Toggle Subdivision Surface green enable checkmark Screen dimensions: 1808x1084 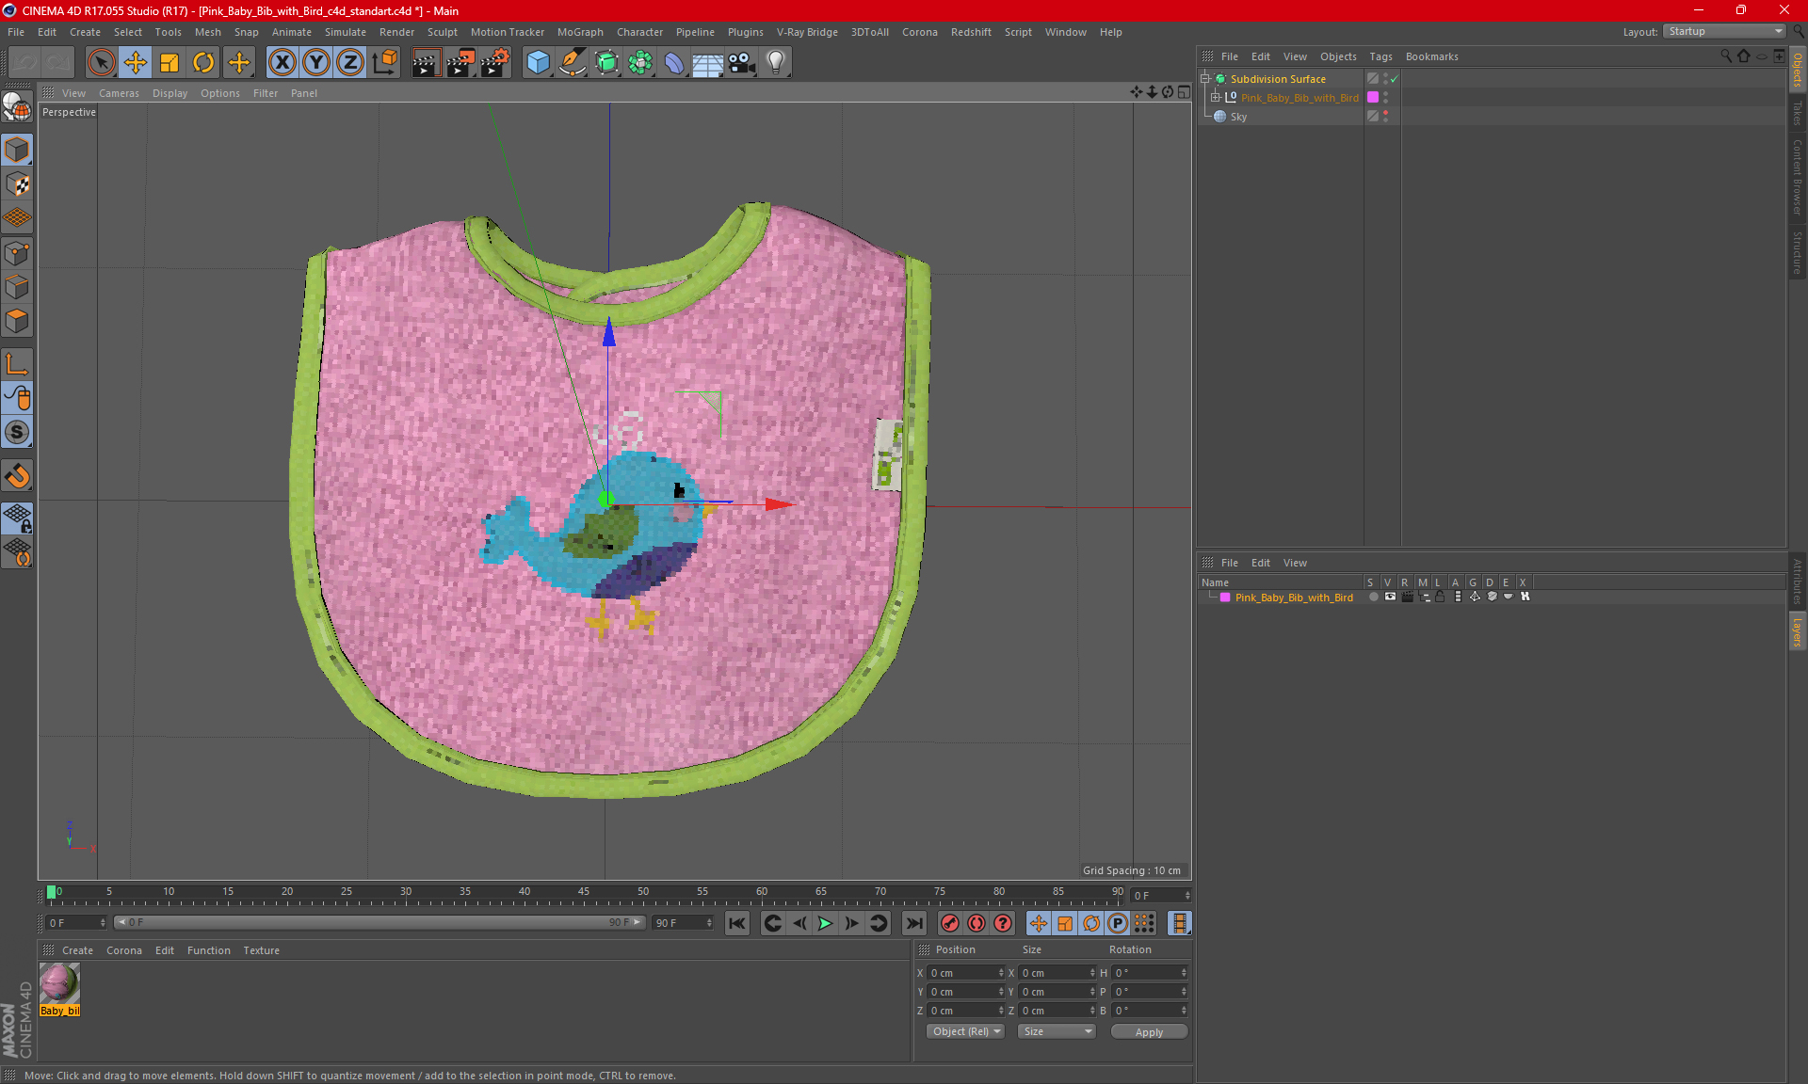point(1394,79)
